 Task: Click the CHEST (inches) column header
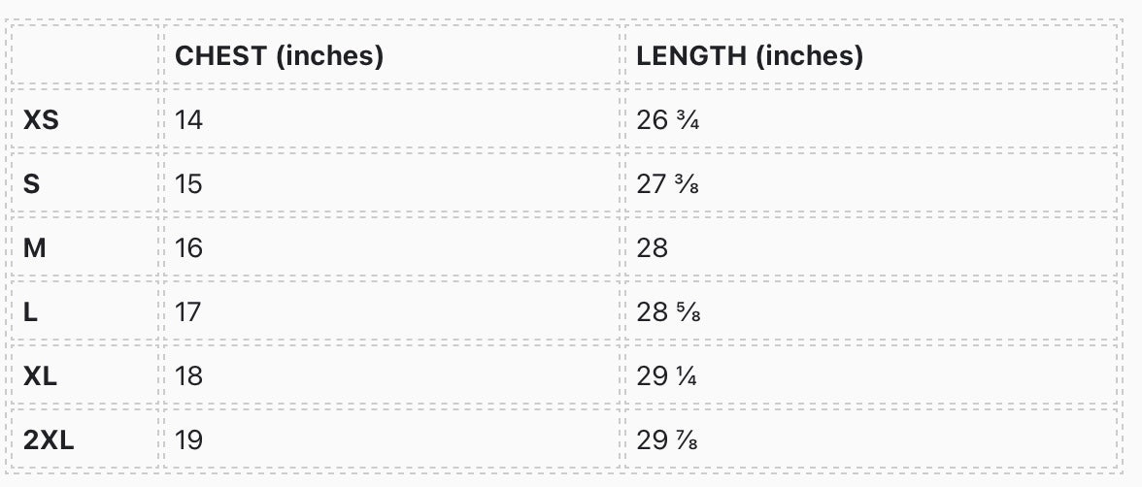tap(279, 56)
